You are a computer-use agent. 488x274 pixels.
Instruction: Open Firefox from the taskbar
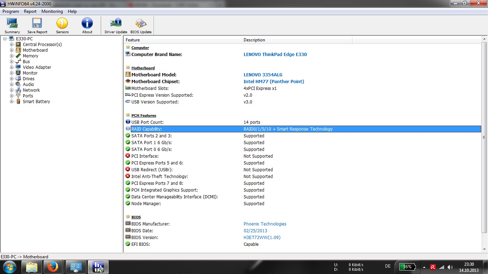coord(53,267)
